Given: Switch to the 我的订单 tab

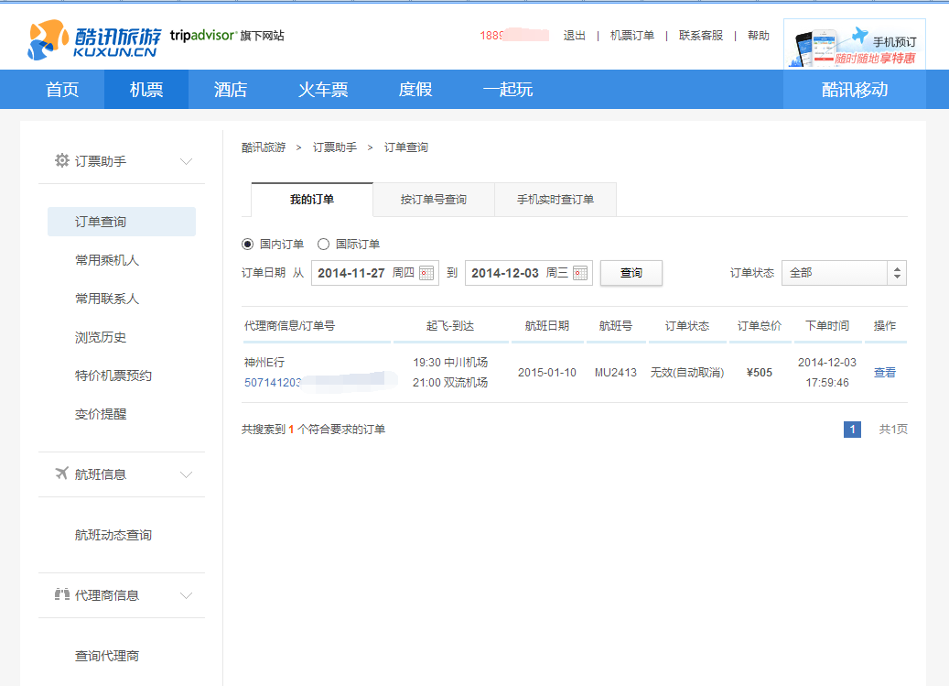Looking at the screenshot, I should (312, 199).
